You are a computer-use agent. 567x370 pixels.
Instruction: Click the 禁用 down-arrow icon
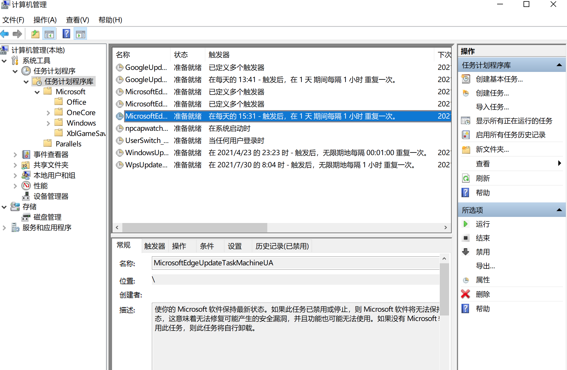pos(466,252)
